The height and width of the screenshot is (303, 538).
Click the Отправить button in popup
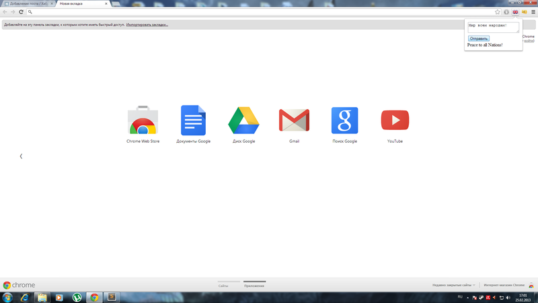coord(479,38)
